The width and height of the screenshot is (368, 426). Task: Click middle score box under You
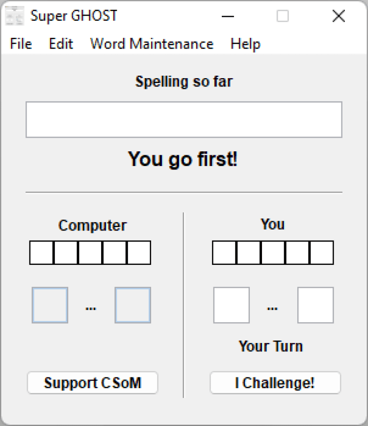(273, 253)
